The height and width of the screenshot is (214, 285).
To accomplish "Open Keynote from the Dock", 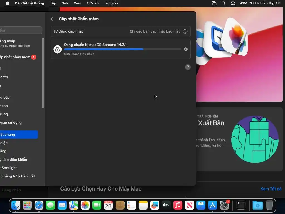I will [201, 205].
